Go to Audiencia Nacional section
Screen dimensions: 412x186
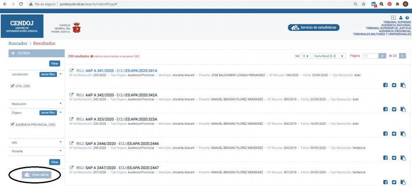tap(396, 25)
